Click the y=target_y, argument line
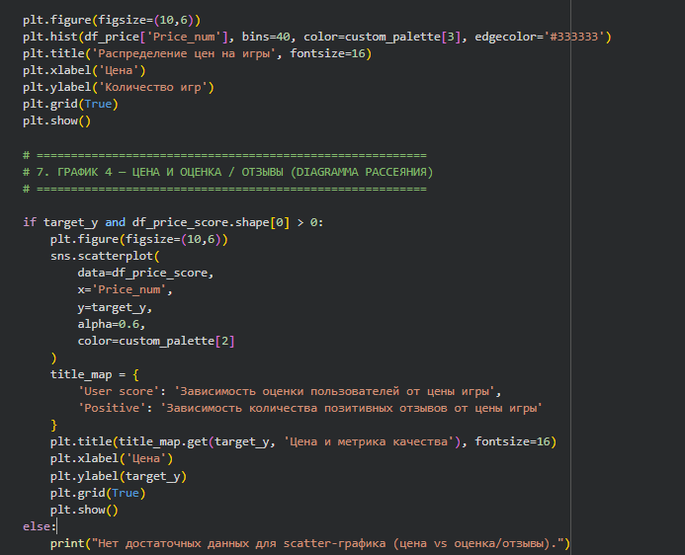Screen dimensions: 685x555 point(115,307)
